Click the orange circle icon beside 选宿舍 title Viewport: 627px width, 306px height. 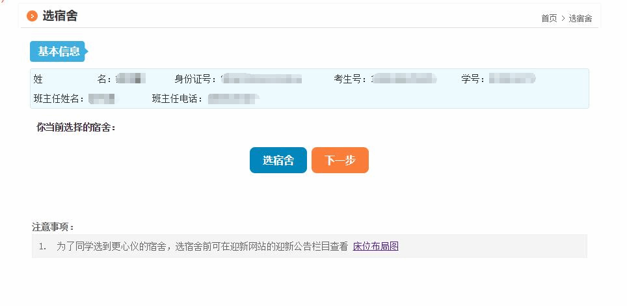[x=32, y=16]
